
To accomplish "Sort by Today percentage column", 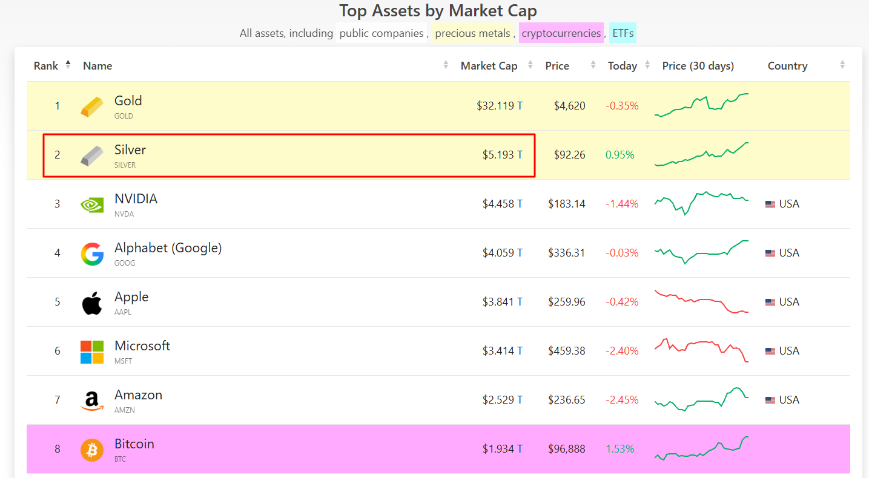I will point(623,66).
